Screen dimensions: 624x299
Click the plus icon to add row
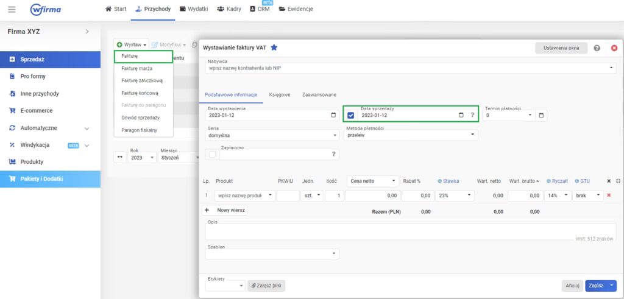[207, 209]
